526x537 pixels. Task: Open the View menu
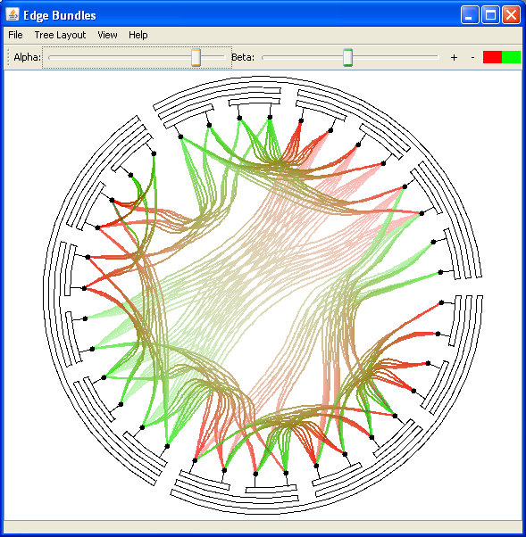[107, 35]
